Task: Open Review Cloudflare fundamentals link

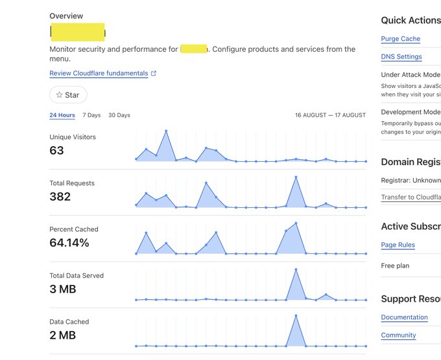Action: (99, 73)
